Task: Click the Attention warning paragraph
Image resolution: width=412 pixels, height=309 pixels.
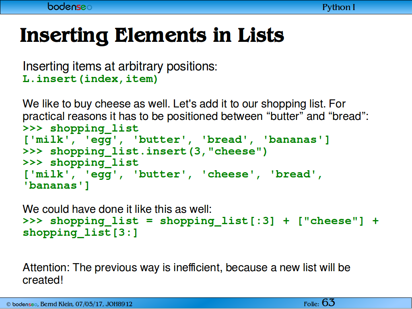Action: [186, 274]
